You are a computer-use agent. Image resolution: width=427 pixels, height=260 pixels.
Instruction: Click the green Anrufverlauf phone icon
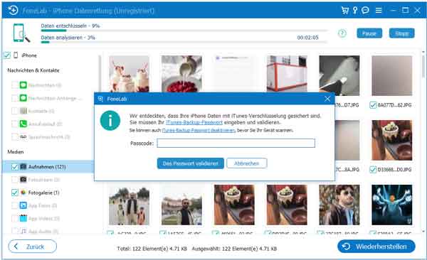click(x=23, y=124)
